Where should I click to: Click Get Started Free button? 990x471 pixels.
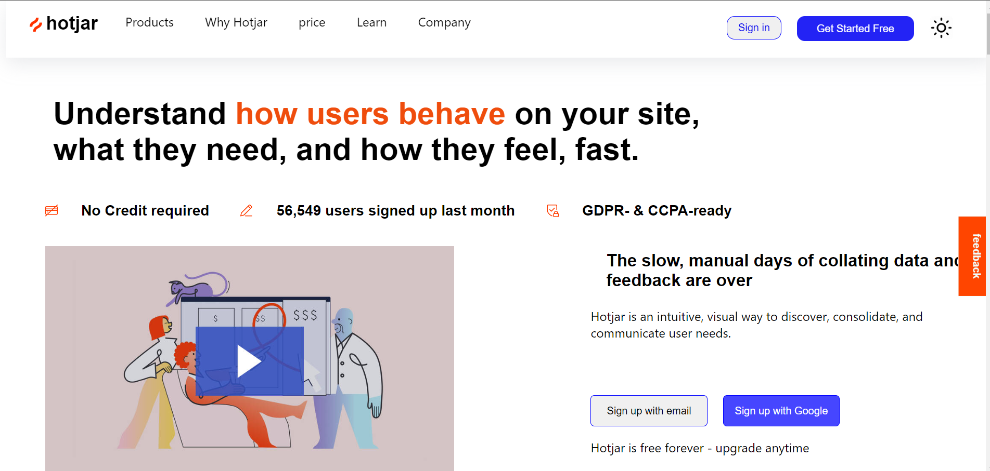click(x=855, y=29)
